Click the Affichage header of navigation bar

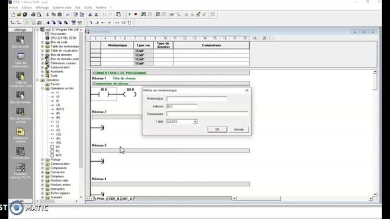click(x=20, y=30)
